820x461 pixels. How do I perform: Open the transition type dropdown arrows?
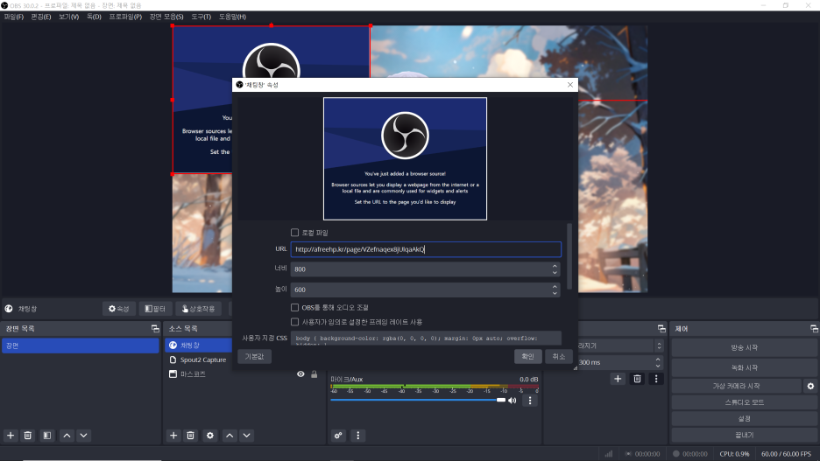(x=659, y=346)
